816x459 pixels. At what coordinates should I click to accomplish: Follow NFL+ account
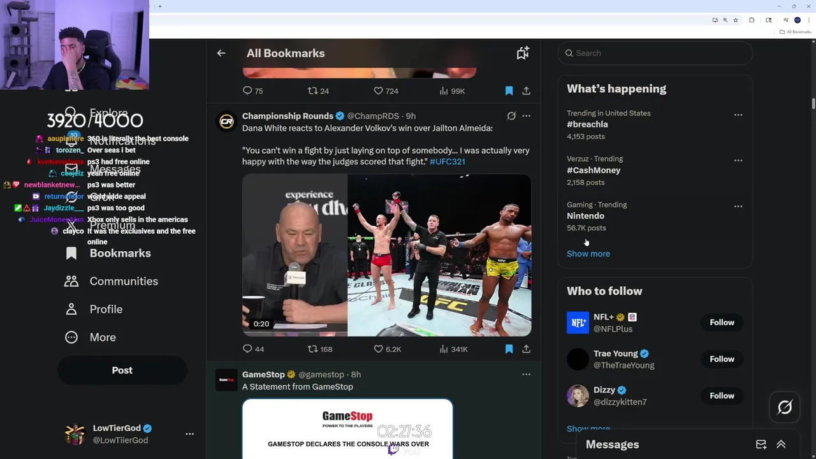(722, 323)
